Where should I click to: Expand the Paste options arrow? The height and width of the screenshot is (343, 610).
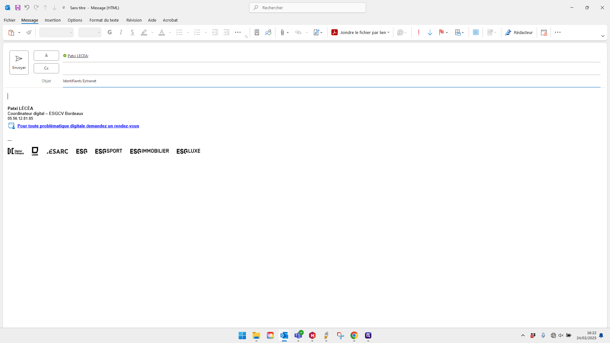pos(19,32)
